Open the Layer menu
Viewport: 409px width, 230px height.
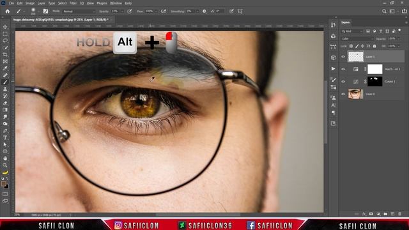(41, 3)
